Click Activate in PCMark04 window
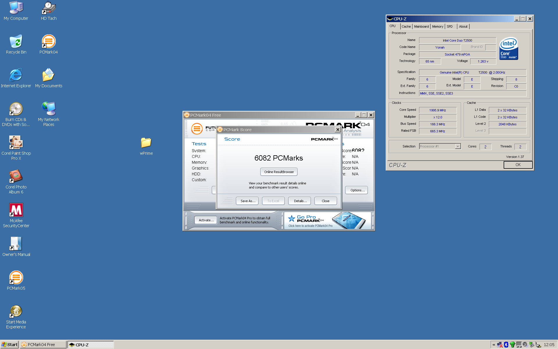This screenshot has width=558, height=349. pyautogui.click(x=206, y=220)
